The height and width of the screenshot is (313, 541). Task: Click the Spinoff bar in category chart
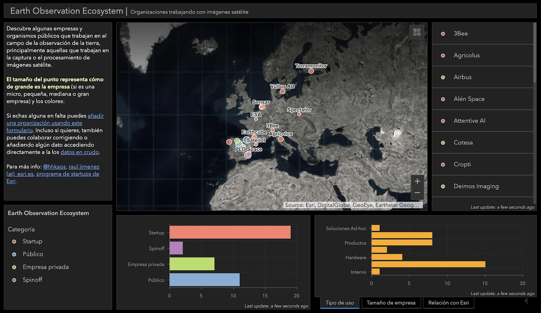tap(176, 248)
